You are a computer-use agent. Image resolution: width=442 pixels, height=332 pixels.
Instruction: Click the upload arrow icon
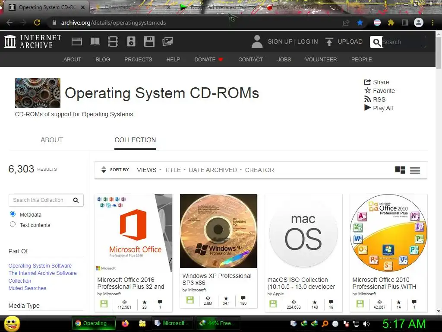[x=329, y=42]
